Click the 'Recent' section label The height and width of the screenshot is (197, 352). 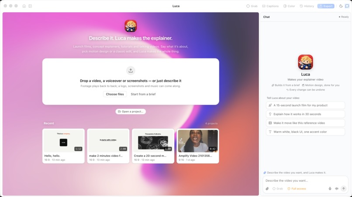click(49, 123)
